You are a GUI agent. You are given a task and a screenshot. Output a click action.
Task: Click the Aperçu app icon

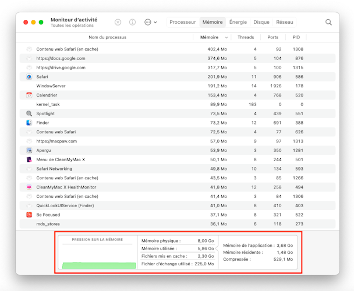pos(29,150)
